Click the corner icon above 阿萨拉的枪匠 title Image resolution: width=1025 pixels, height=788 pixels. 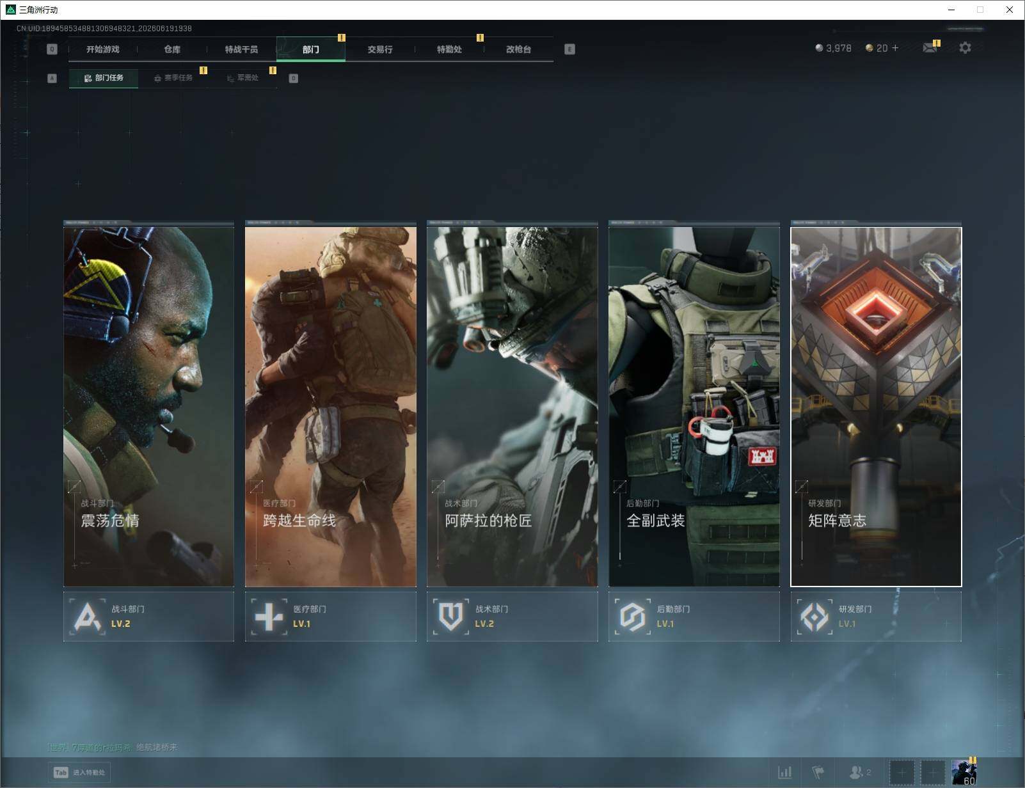pos(438,486)
